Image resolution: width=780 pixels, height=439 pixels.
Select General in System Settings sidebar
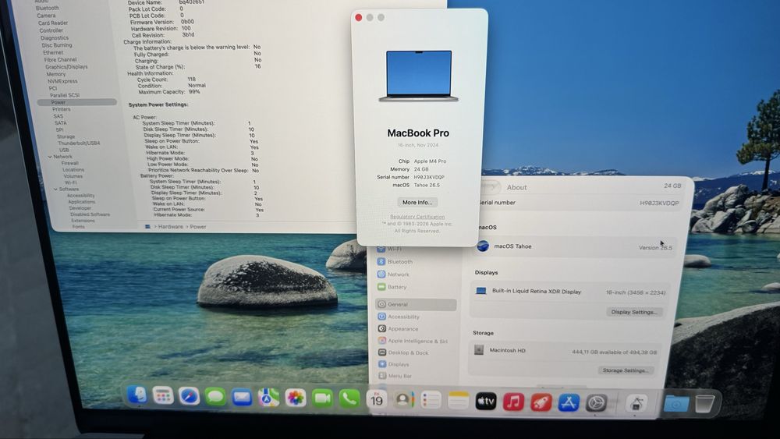416,304
